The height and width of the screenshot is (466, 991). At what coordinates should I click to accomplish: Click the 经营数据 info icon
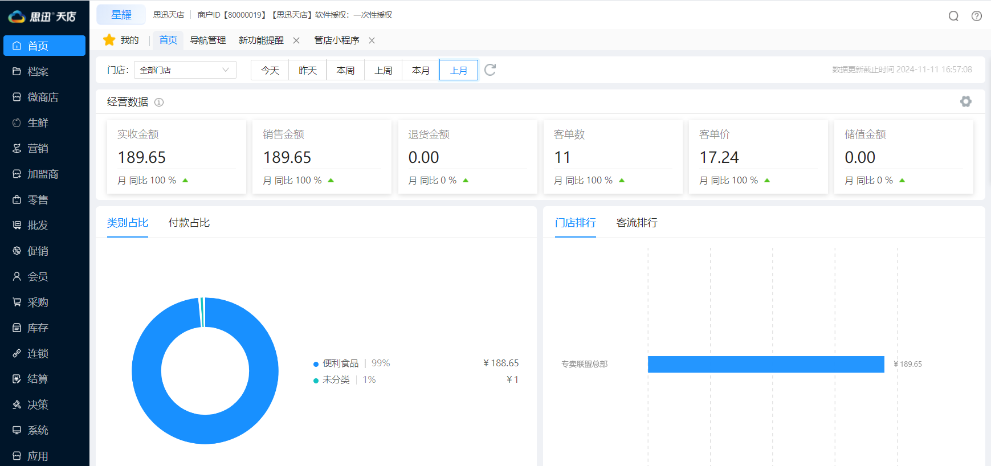(x=159, y=102)
